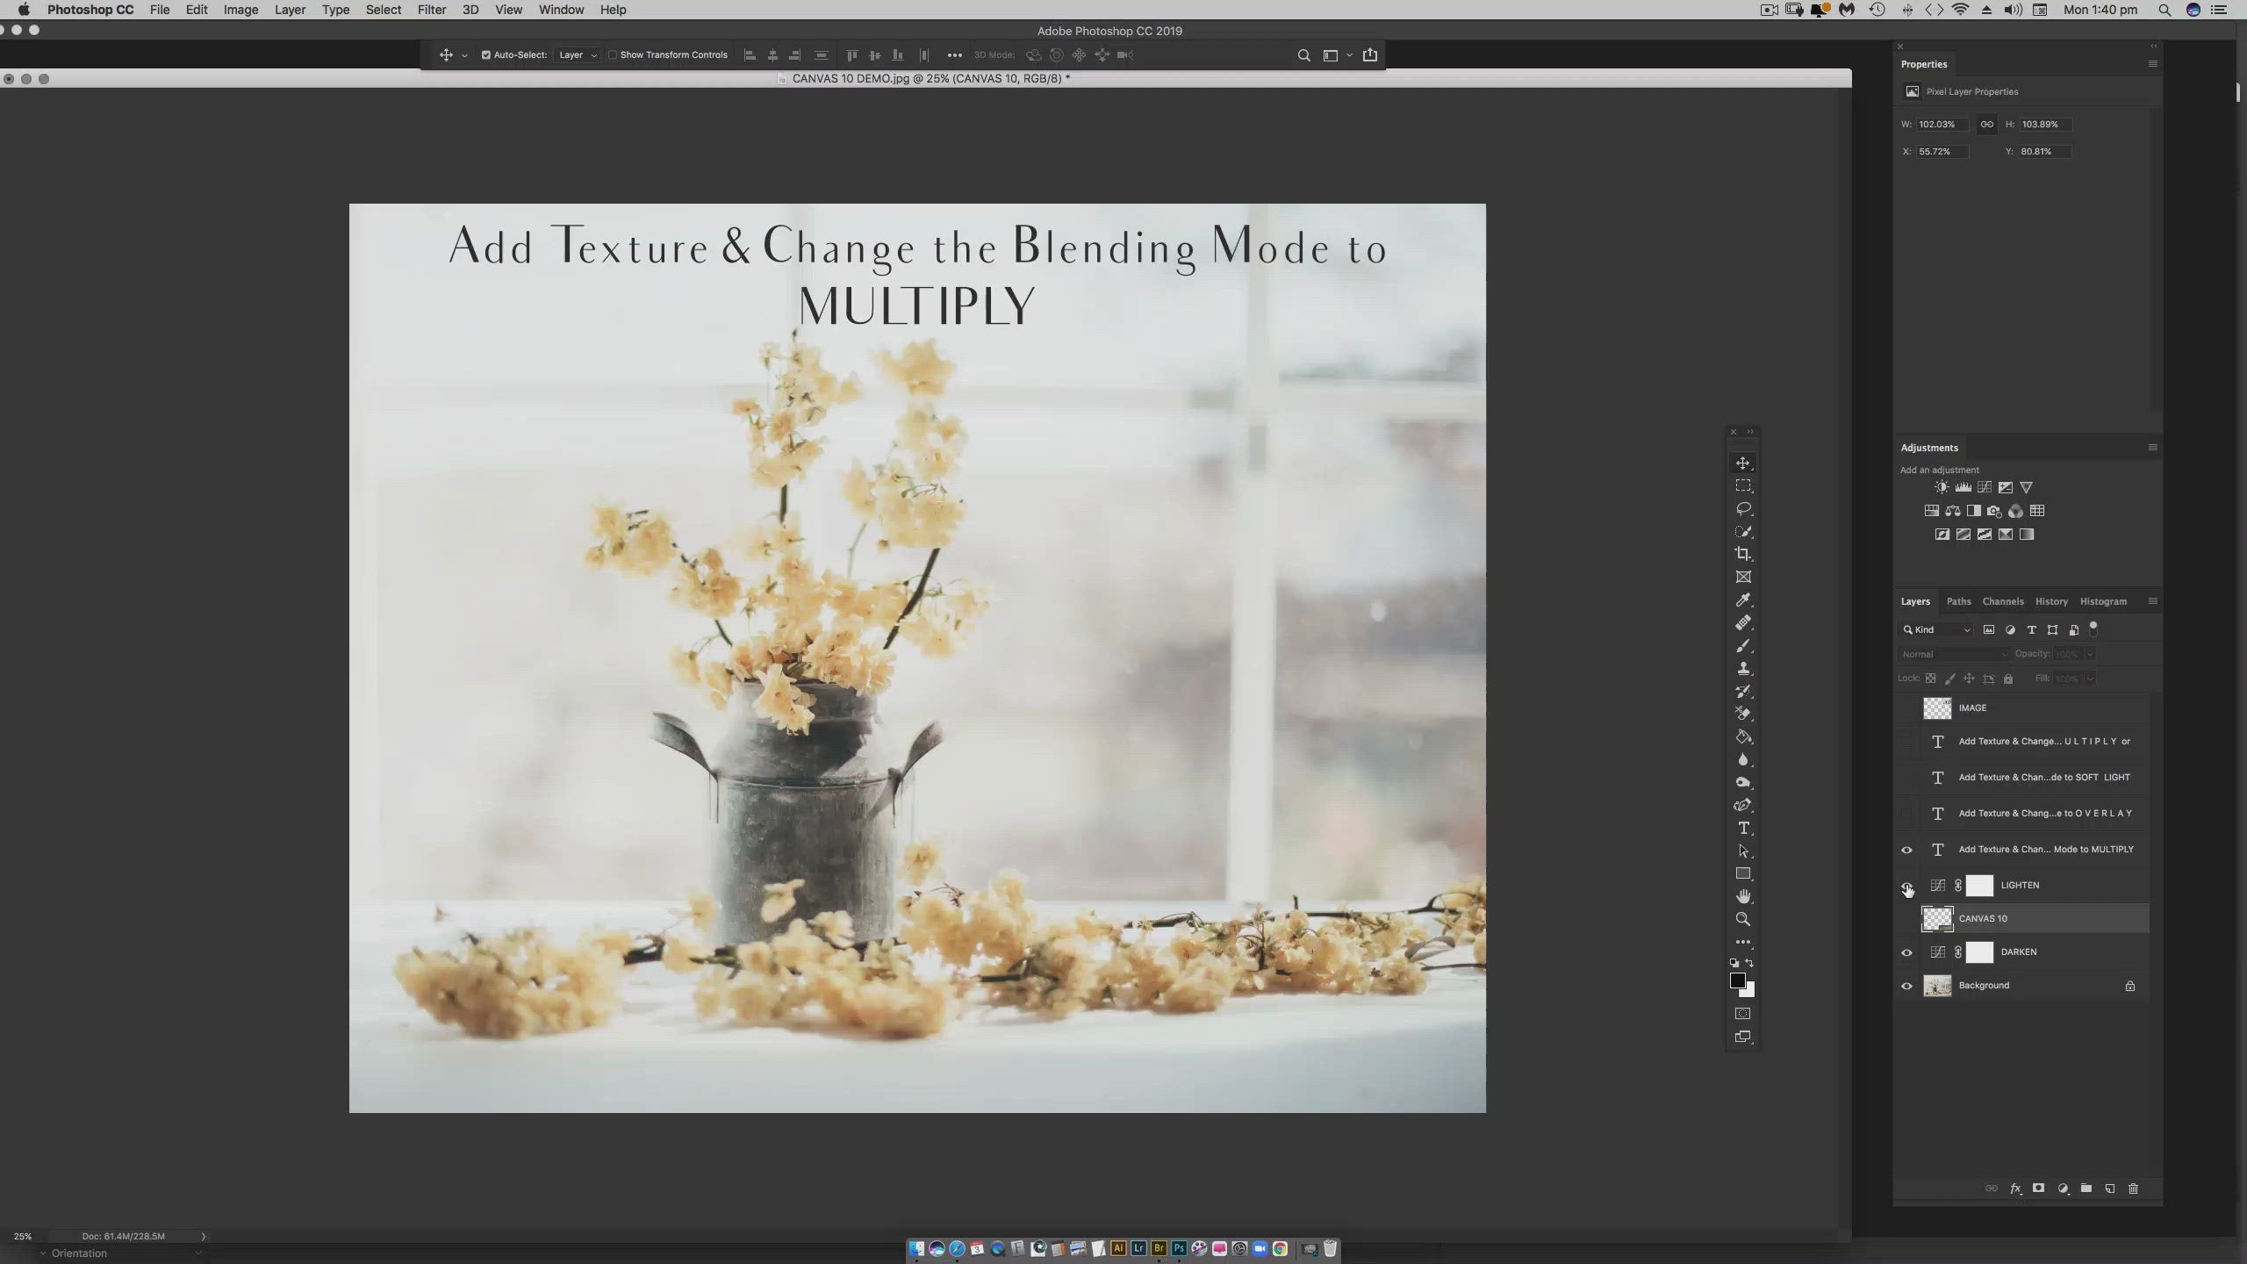Enable Show Transform Controls checkbox
This screenshot has width=2247, height=1264.
613,55
